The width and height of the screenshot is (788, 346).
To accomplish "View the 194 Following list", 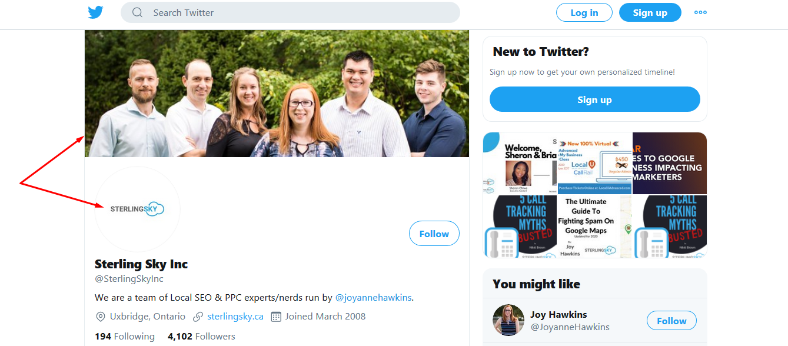I will click(125, 337).
